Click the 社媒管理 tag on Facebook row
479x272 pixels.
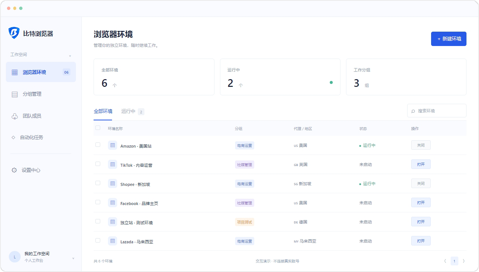point(245,203)
